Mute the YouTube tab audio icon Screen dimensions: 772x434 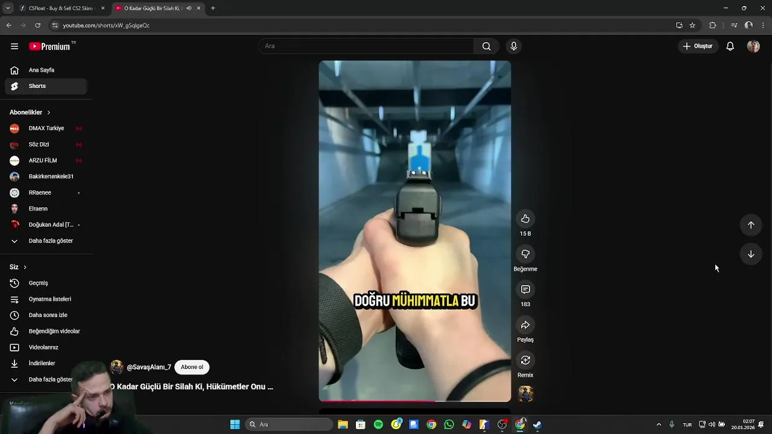[x=189, y=8]
